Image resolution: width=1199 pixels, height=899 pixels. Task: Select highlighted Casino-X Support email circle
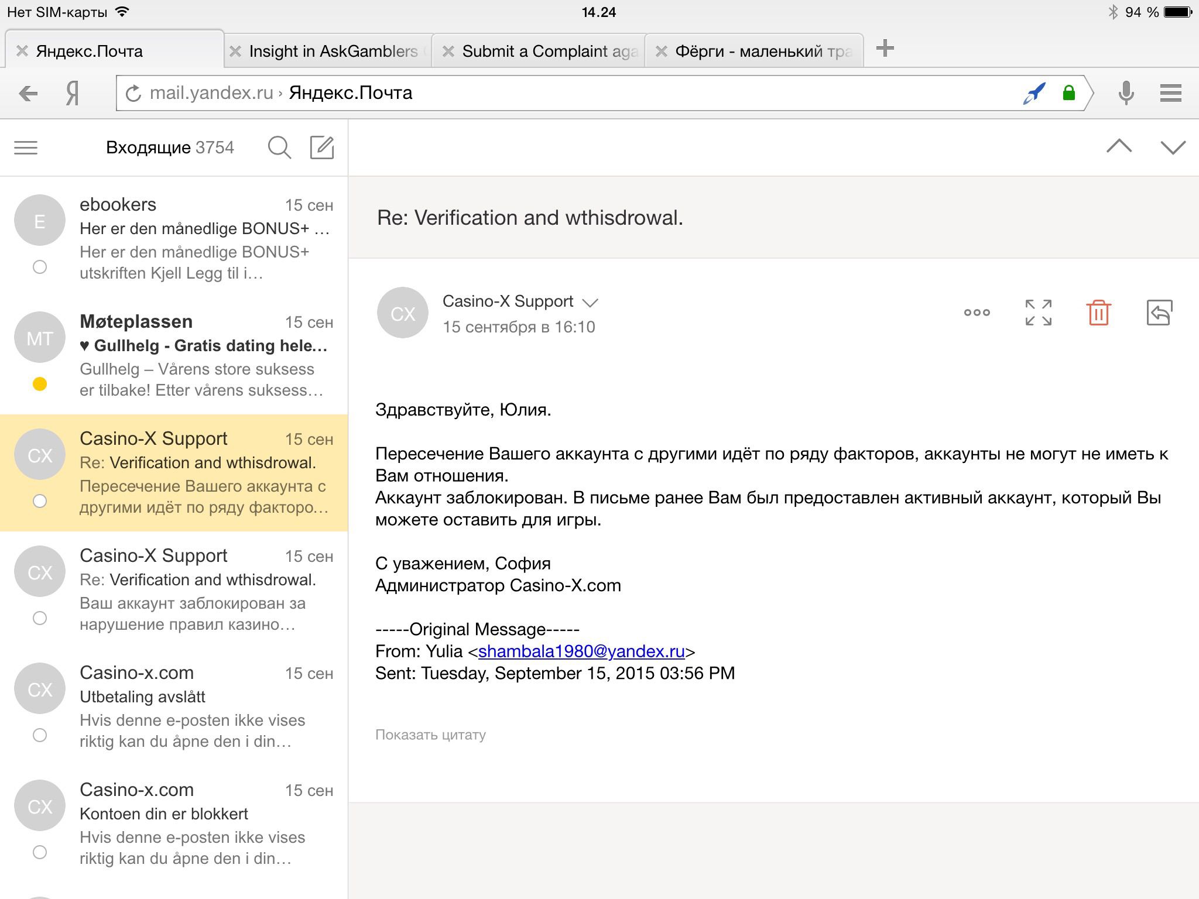pyautogui.click(x=40, y=501)
